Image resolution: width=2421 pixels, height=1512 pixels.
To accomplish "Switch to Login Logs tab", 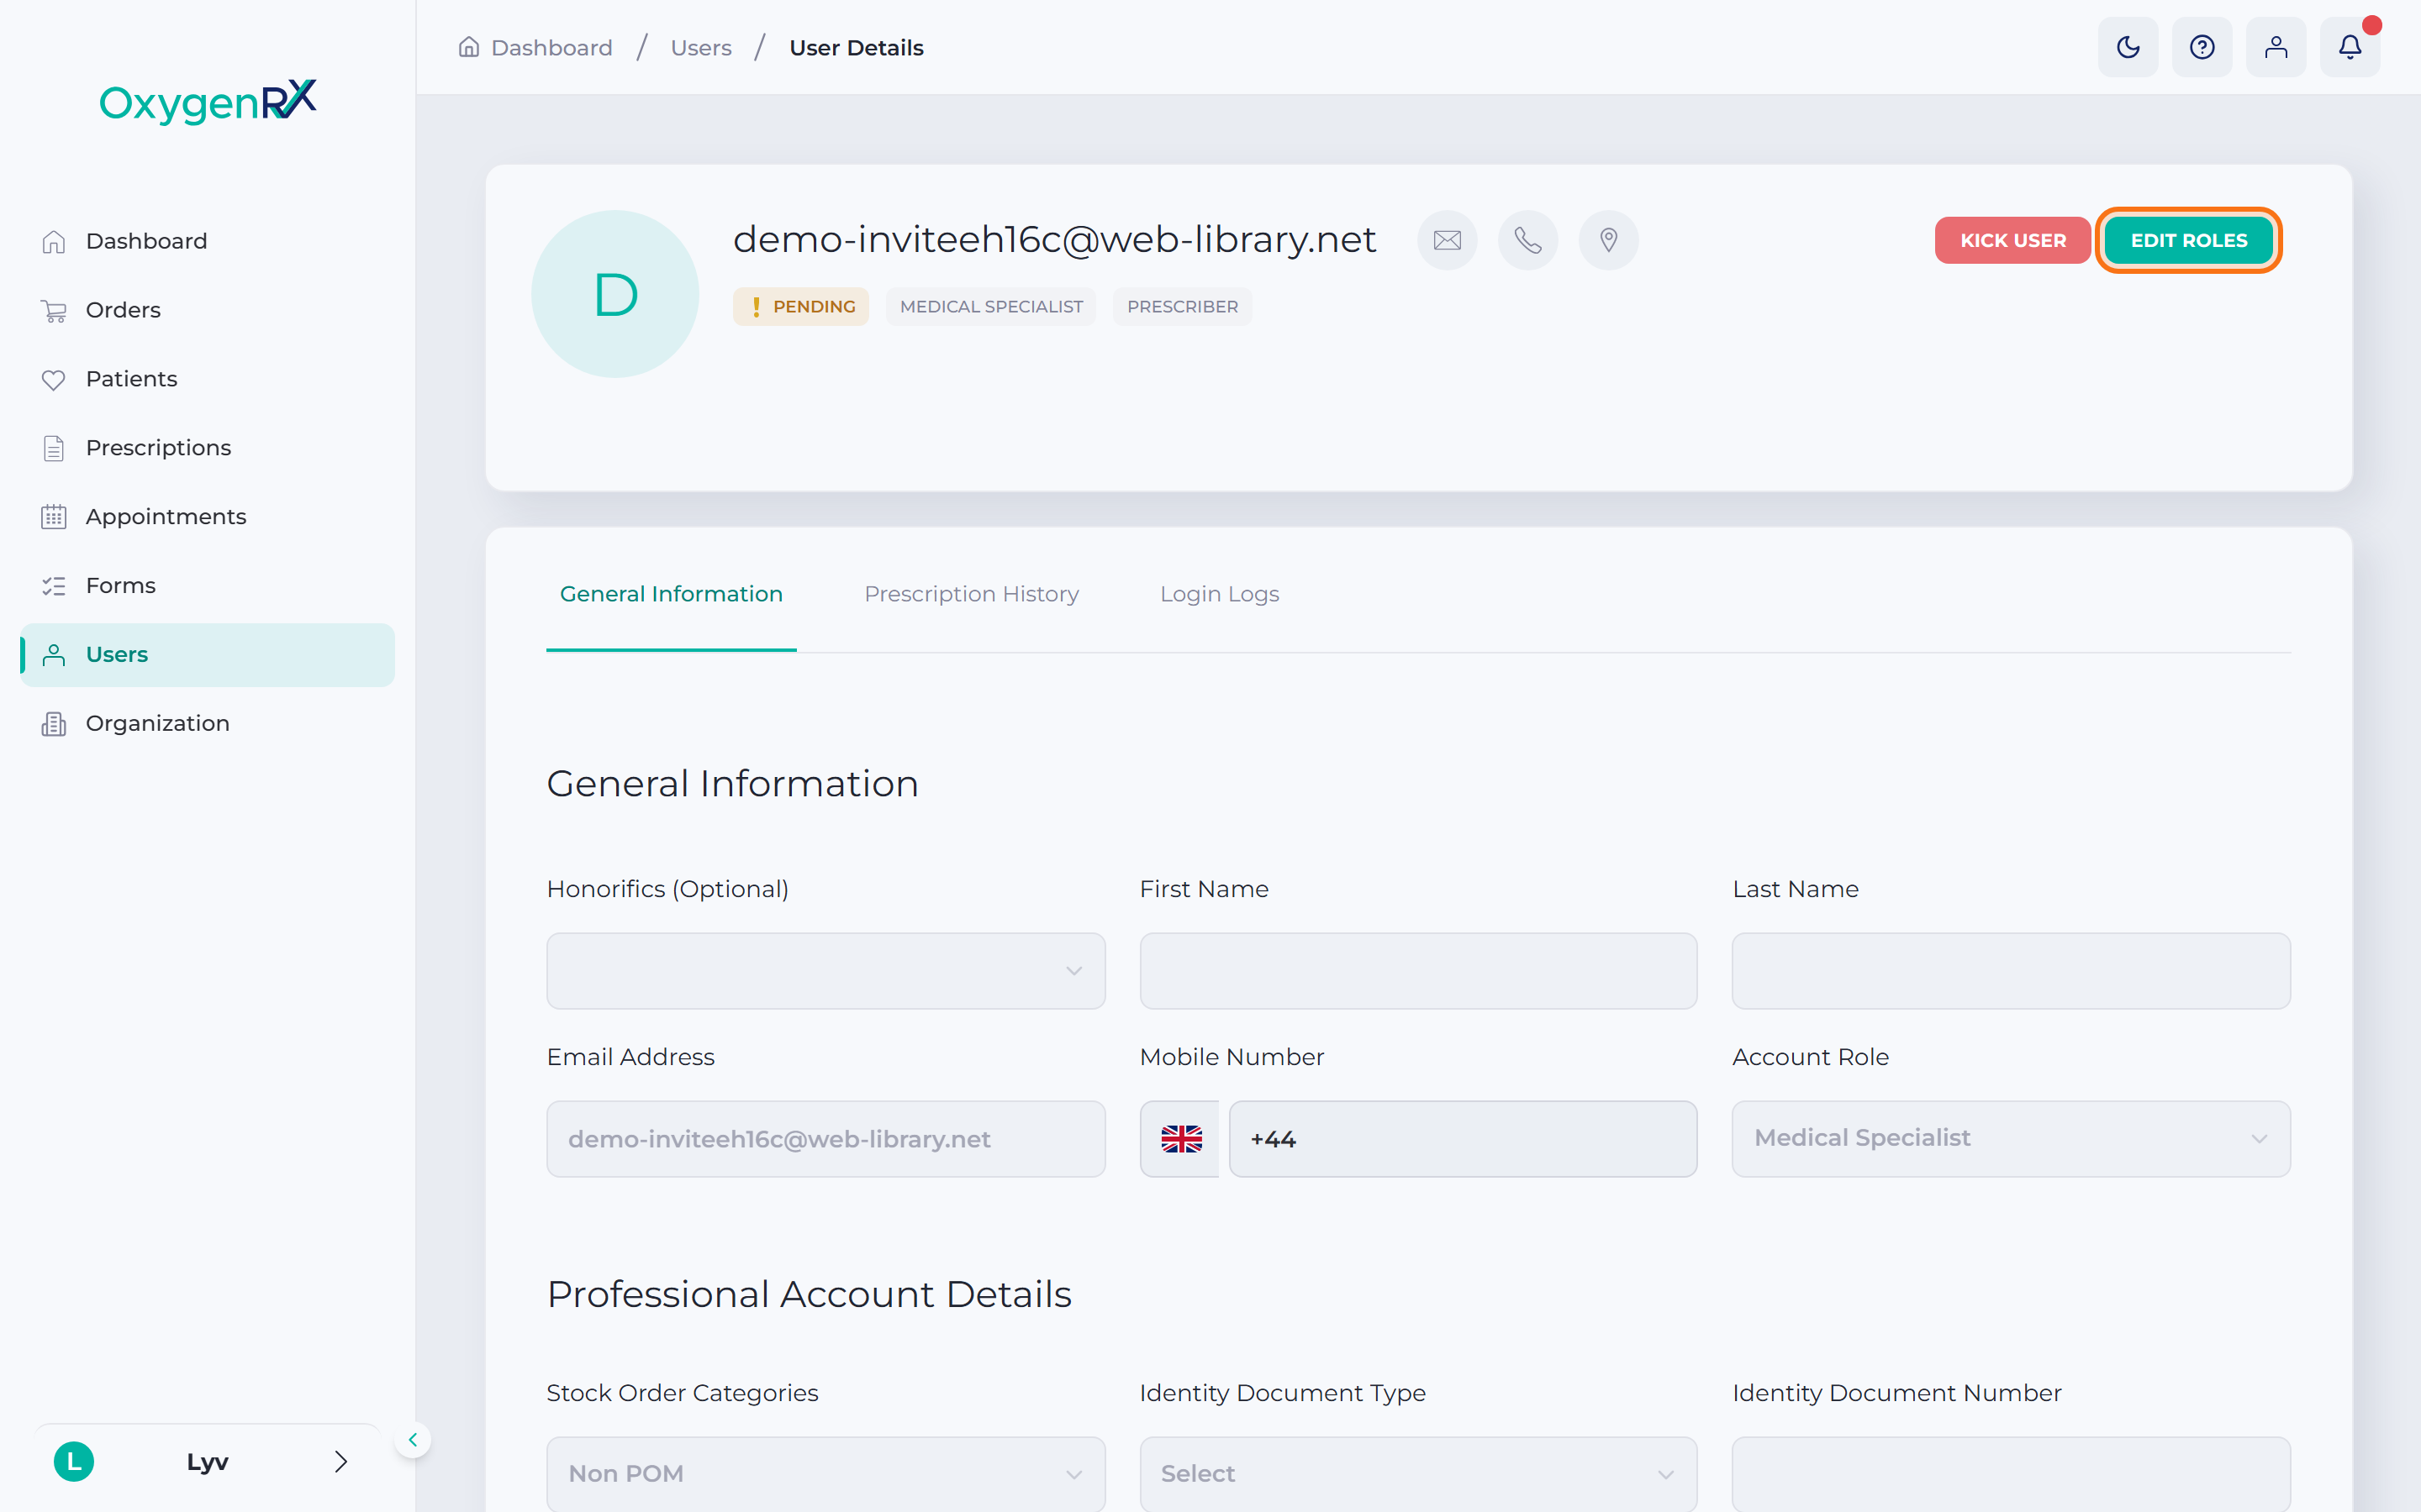I will point(1220,594).
